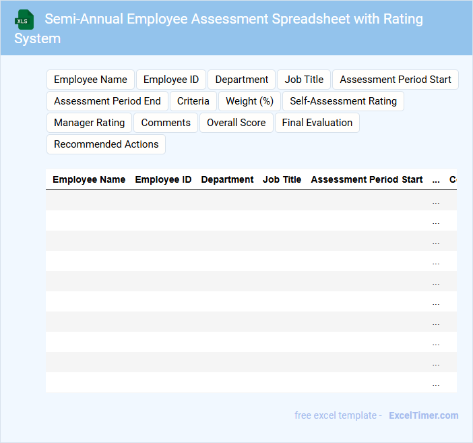The width and height of the screenshot is (473, 443).
Task: Click the Assessment Period Start tag
Action: point(395,80)
